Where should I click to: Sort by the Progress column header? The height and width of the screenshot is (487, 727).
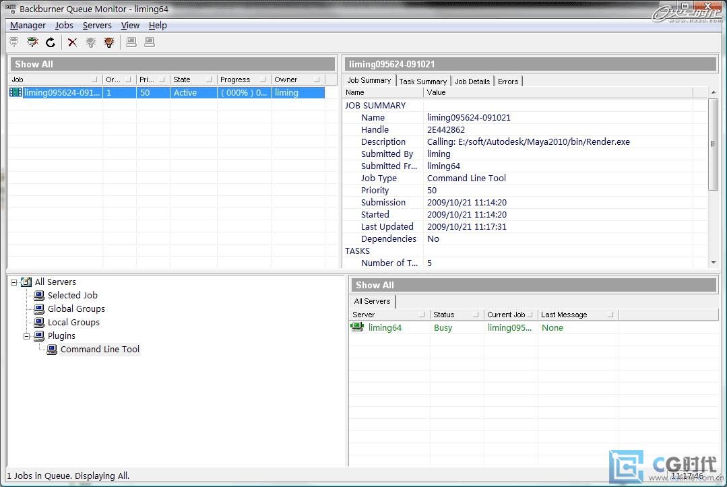click(x=244, y=79)
